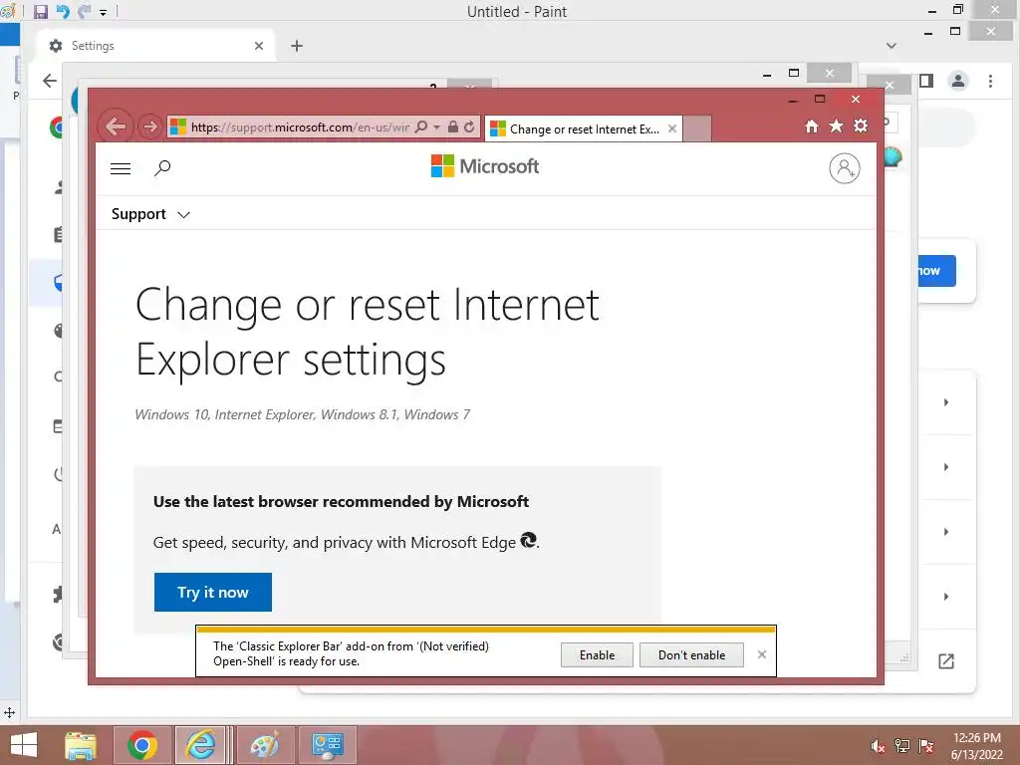Refresh the Internet Explorer page

469,127
